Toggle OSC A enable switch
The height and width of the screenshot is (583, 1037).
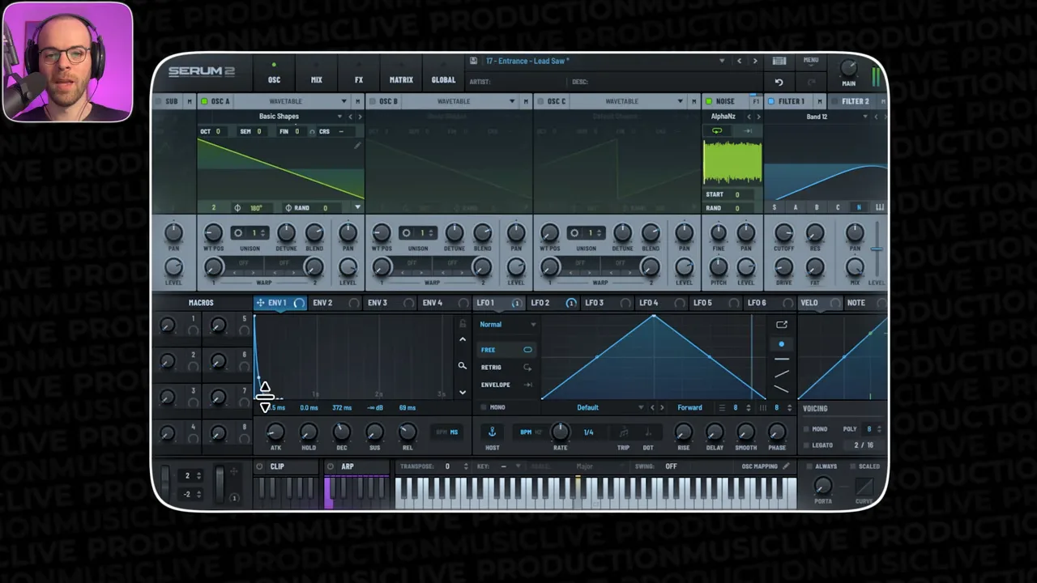203,101
